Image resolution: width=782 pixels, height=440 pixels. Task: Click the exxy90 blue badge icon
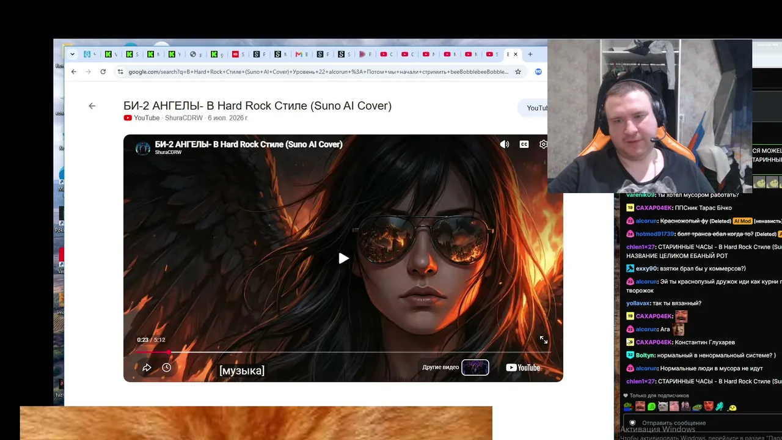(630, 268)
